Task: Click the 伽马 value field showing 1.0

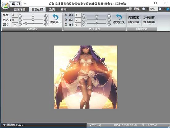Action: click(x=15, y=25)
